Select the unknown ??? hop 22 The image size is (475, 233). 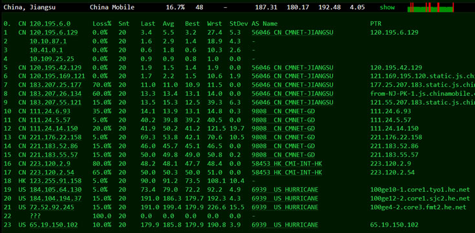pos(35,216)
